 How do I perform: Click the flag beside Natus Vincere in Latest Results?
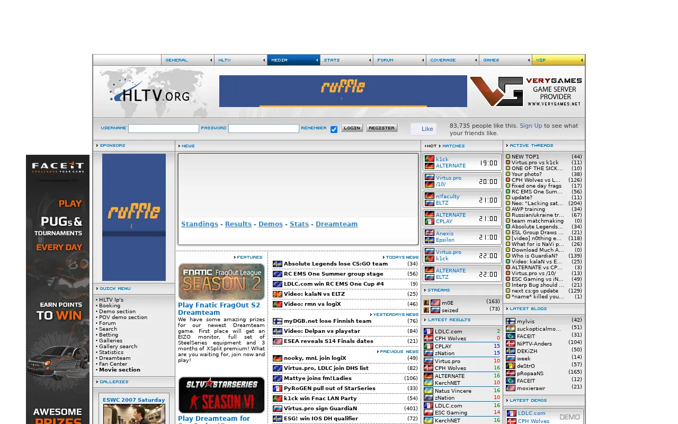[x=429, y=391]
